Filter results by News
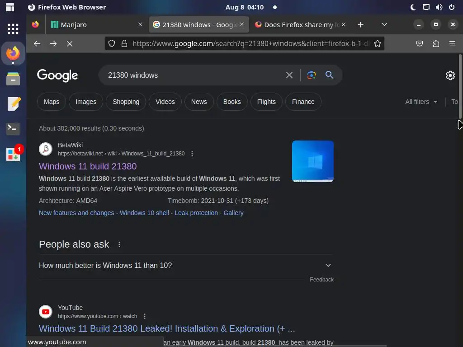The width and height of the screenshot is (463, 347). point(199,102)
